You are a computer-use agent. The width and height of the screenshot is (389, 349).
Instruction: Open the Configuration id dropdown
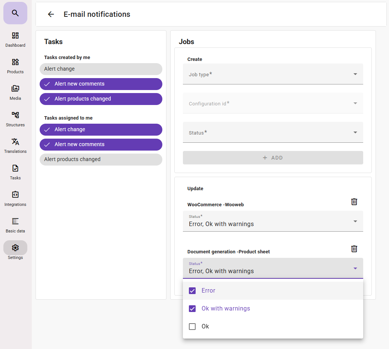pyautogui.click(x=273, y=104)
